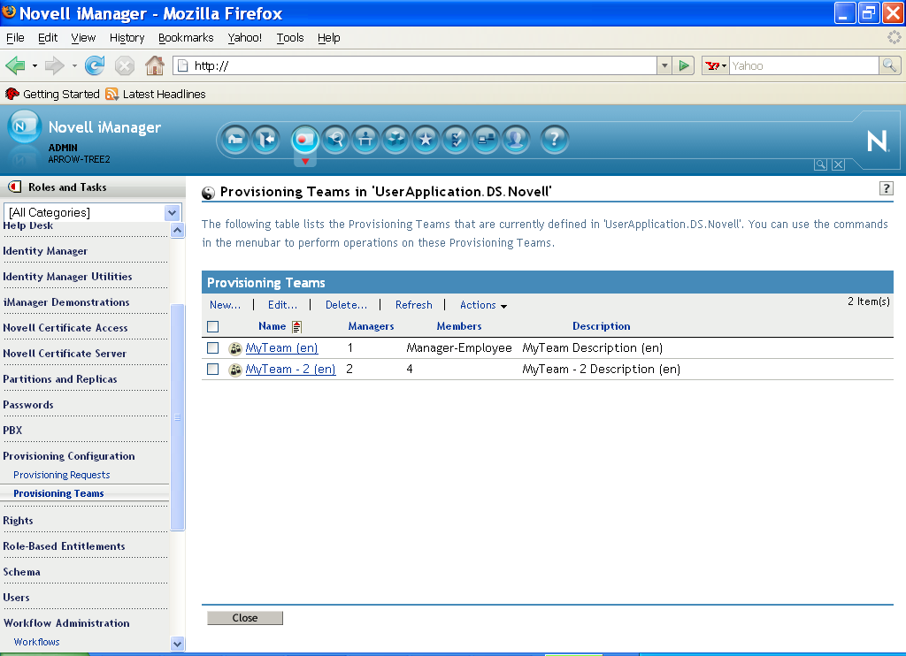Go to Firefox Home page icon
This screenshot has width=906, height=656.
[x=154, y=65]
